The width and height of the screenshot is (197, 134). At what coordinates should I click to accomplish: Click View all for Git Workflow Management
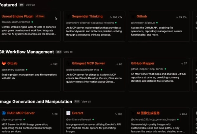point(68,52)
